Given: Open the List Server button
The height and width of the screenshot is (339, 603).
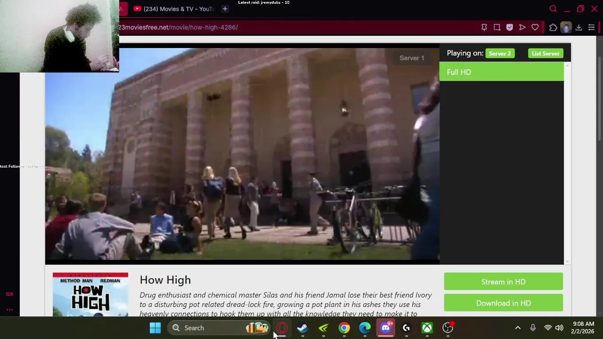Looking at the screenshot, I should (x=546, y=54).
